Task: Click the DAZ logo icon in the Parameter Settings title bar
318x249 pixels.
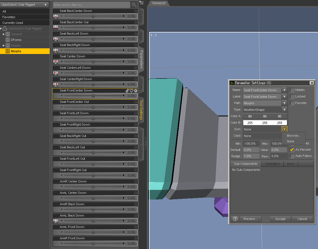Action: [232, 83]
